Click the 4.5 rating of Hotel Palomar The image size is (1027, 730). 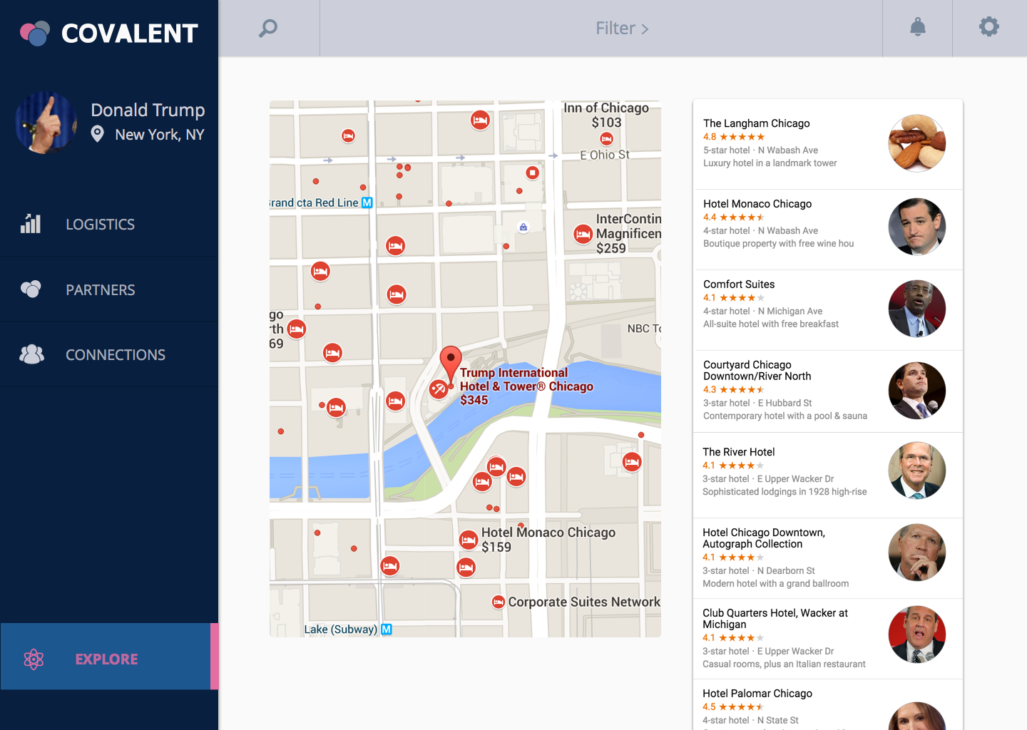click(x=734, y=707)
